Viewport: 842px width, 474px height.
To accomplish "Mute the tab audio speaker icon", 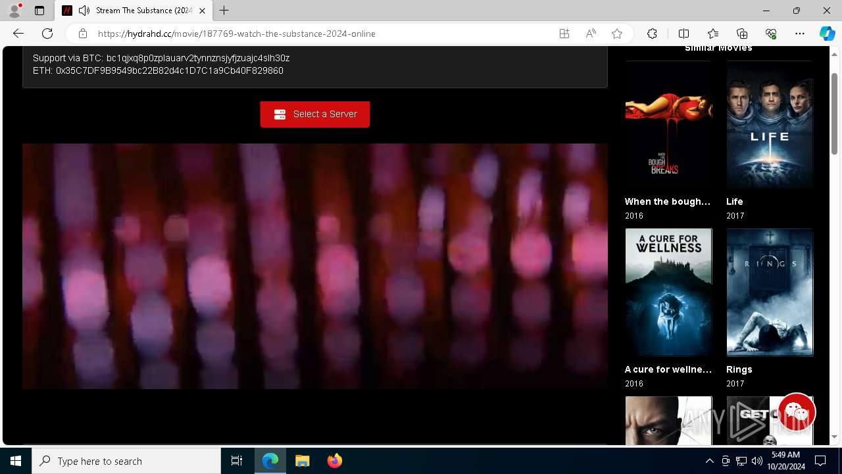I will coord(84,11).
